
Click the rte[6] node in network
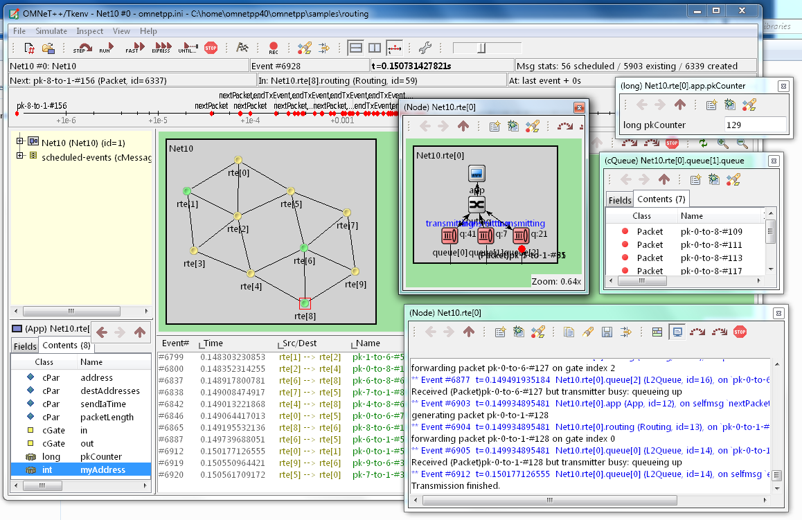click(x=304, y=248)
